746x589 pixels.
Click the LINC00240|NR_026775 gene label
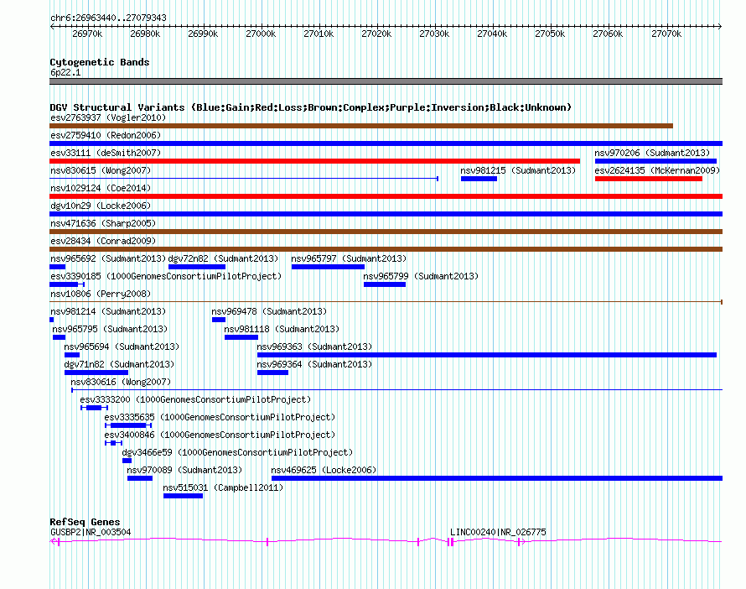coord(498,532)
